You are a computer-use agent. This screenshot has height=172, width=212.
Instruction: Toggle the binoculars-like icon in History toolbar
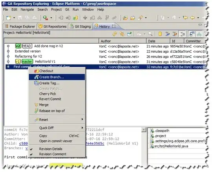(x=199, y=34)
